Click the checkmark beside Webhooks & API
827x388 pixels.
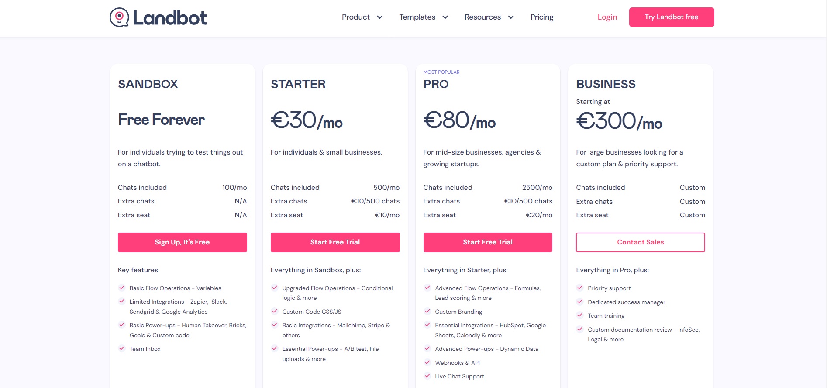coord(427,362)
